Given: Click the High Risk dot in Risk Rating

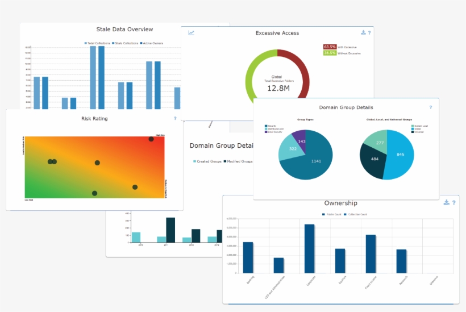Looking at the screenshot, I should point(151,139).
